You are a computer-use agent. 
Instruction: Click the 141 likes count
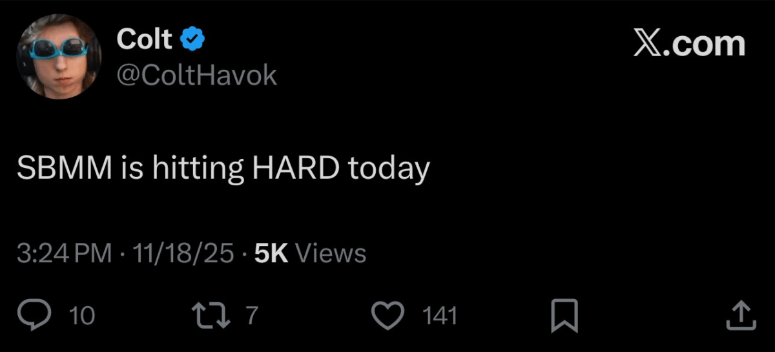(440, 316)
